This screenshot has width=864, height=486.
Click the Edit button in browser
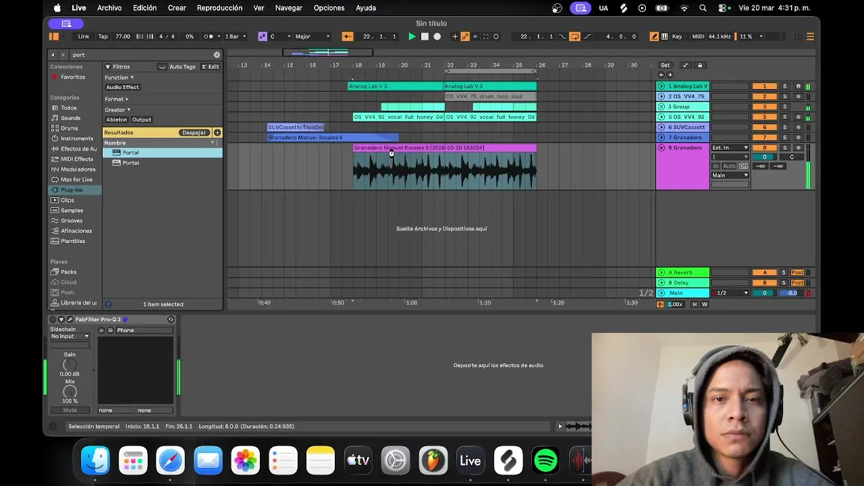tap(210, 67)
